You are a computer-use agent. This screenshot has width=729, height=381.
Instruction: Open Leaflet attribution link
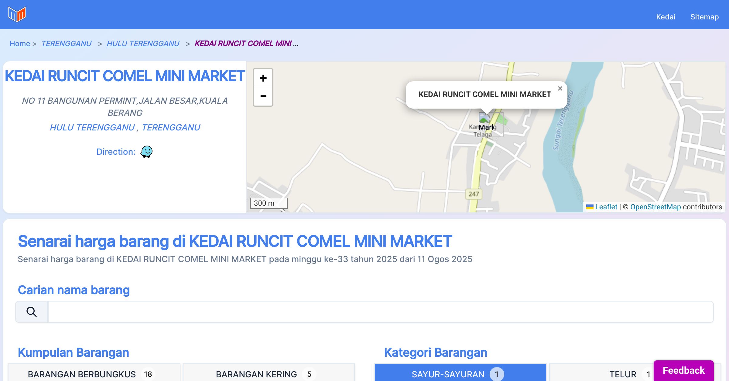point(606,207)
